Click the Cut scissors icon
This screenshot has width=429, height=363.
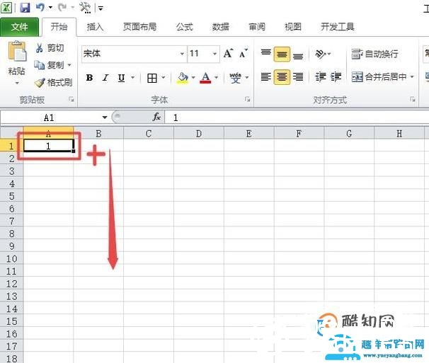(x=39, y=48)
